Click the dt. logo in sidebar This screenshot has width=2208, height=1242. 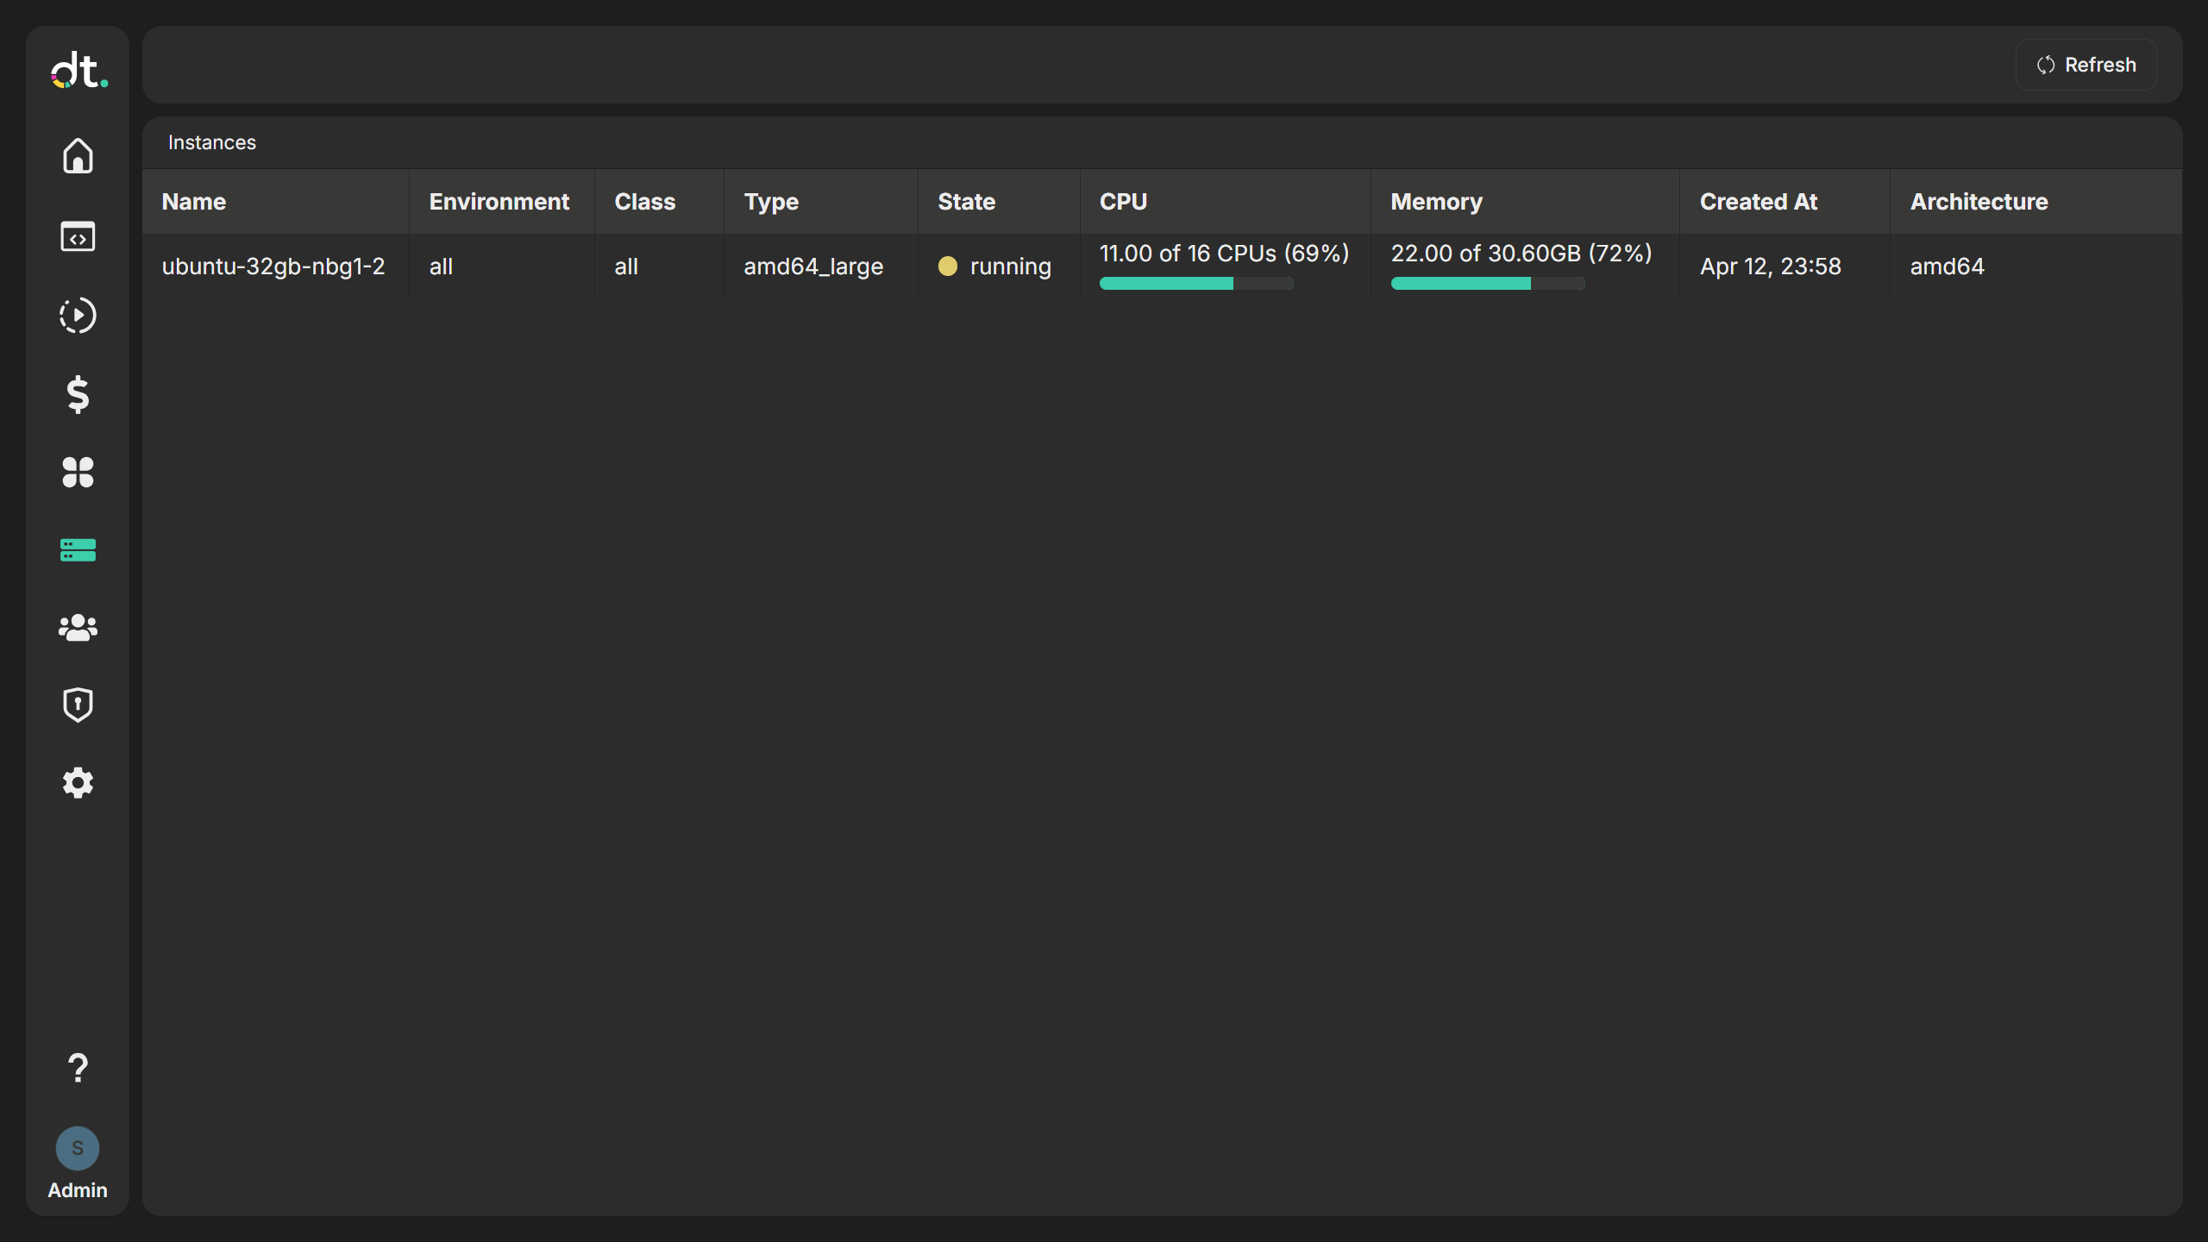78,70
